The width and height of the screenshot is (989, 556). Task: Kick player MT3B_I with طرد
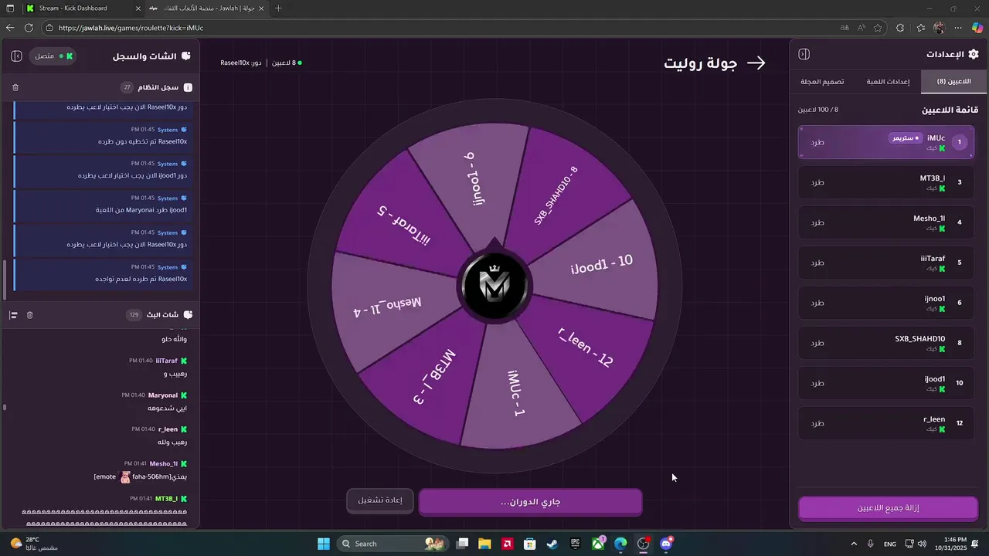(x=817, y=182)
